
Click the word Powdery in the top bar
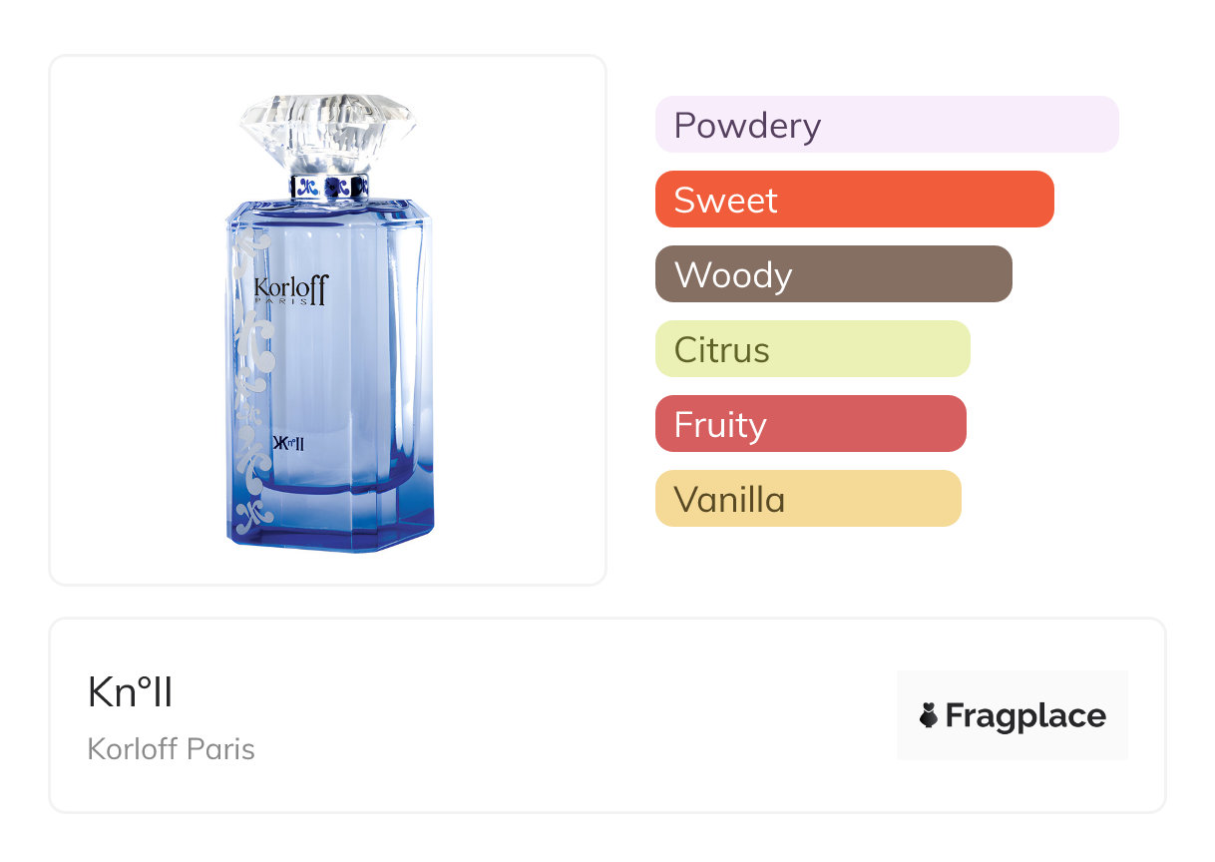(747, 126)
